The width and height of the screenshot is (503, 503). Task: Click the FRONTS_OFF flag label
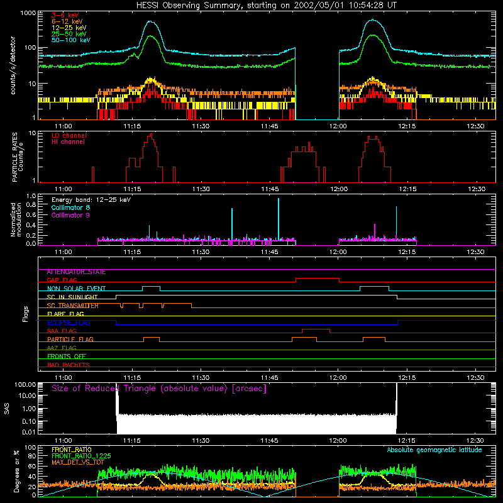[67, 357]
